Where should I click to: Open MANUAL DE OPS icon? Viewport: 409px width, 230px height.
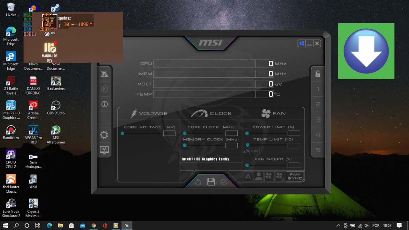[x=50, y=52]
